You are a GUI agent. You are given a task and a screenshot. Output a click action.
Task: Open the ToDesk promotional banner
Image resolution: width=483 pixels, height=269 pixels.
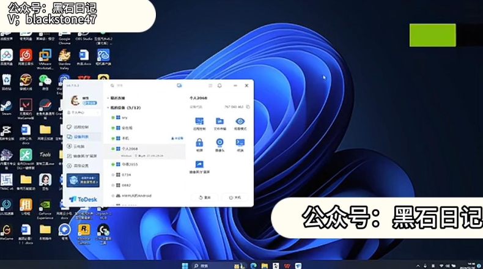coord(83,180)
